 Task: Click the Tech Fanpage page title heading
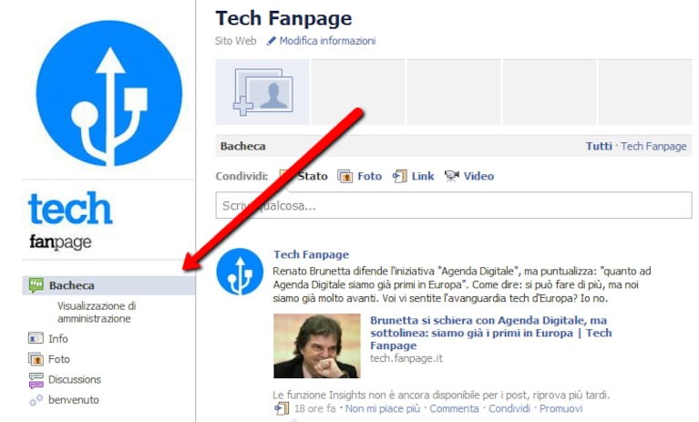283,18
